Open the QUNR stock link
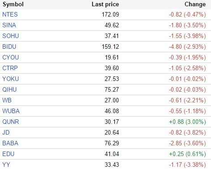The height and width of the screenshot is (169, 211). pyautogui.click(x=11, y=122)
